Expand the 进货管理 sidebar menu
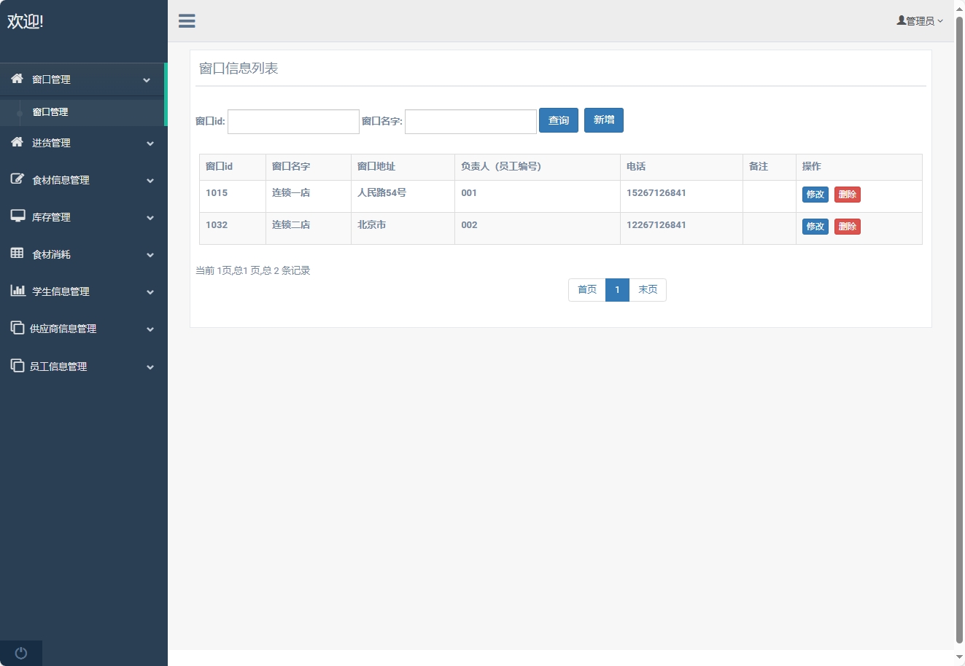Image resolution: width=965 pixels, height=666 pixels. pos(51,143)
